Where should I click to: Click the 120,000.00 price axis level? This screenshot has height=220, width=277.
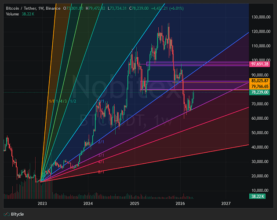261,32
